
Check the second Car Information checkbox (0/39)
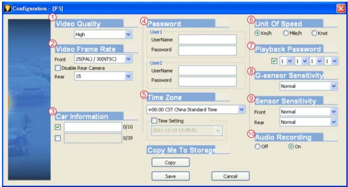pyautogui.click(x=58, y=138)
